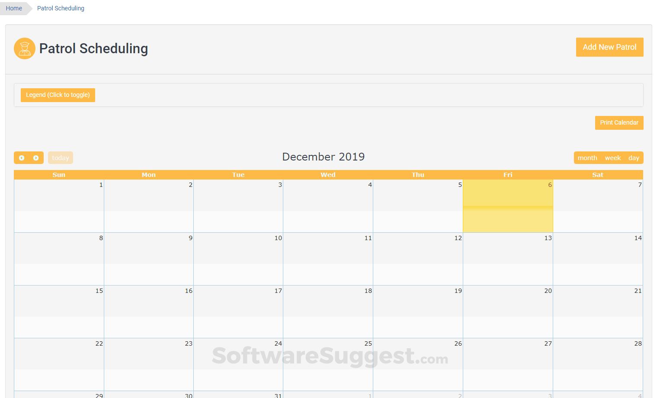Switch to month view

pyautogui.click(x=587, y=158)
